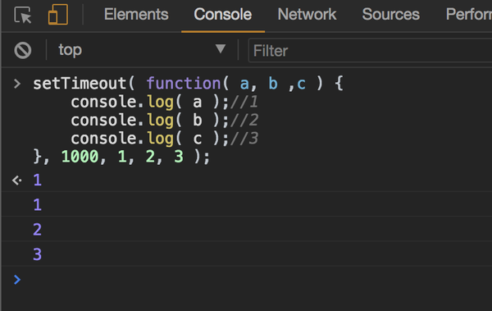Select the logged output 2
The width and height of the screenshot is (492, 311).
coord(38,230)
